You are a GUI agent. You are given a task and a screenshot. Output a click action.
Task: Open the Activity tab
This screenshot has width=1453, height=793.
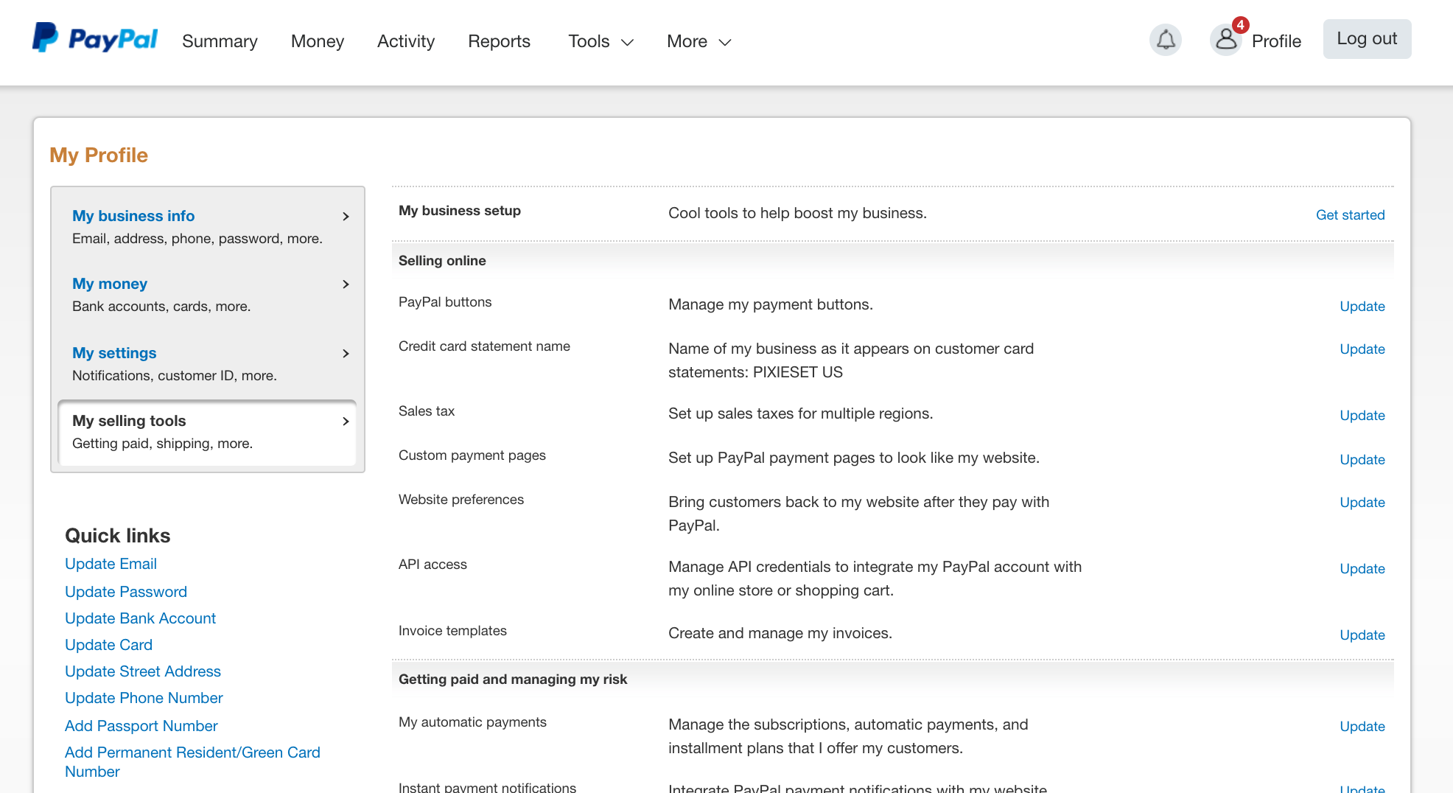(406, 41)
